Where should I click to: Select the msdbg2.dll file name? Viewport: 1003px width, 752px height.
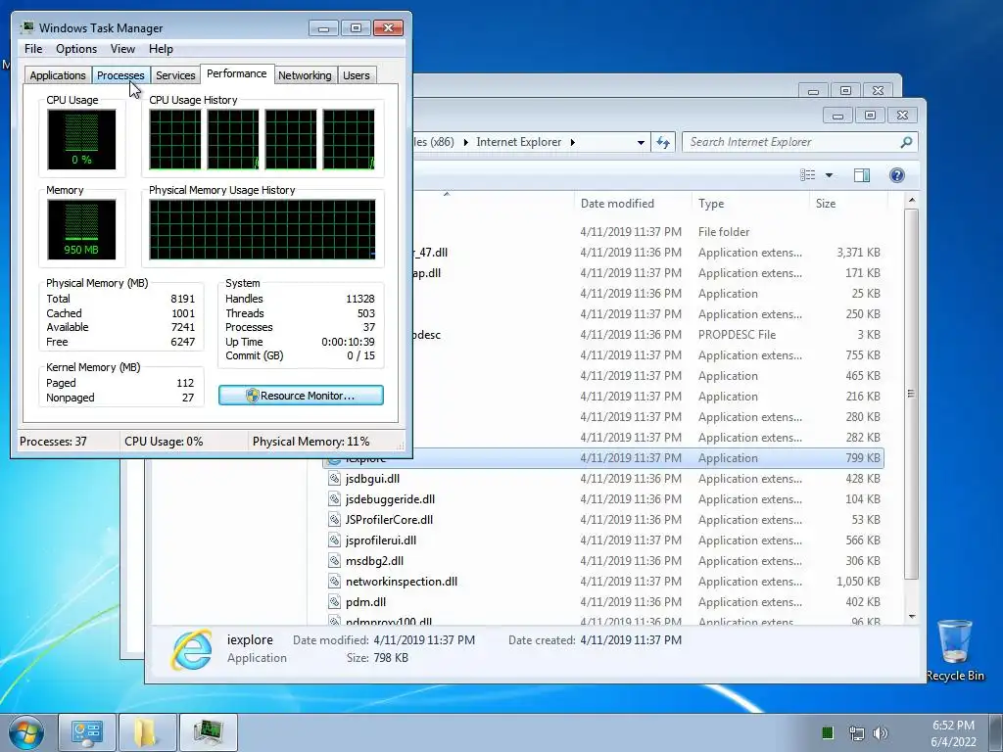click(x=374, y=561)
